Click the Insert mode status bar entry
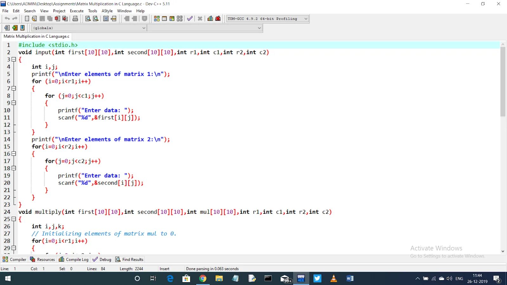The height and width of the screenshot is (285, 507). point(164,269)
